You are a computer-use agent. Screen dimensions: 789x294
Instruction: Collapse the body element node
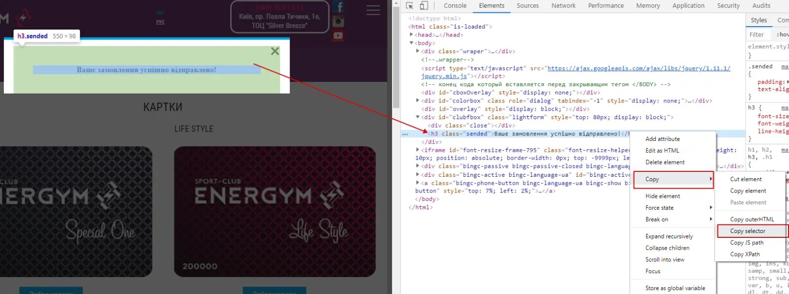(x=412, y=43)
